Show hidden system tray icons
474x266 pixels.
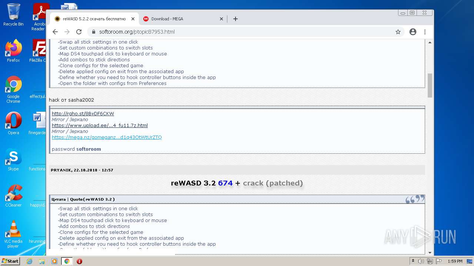(413, 261)
